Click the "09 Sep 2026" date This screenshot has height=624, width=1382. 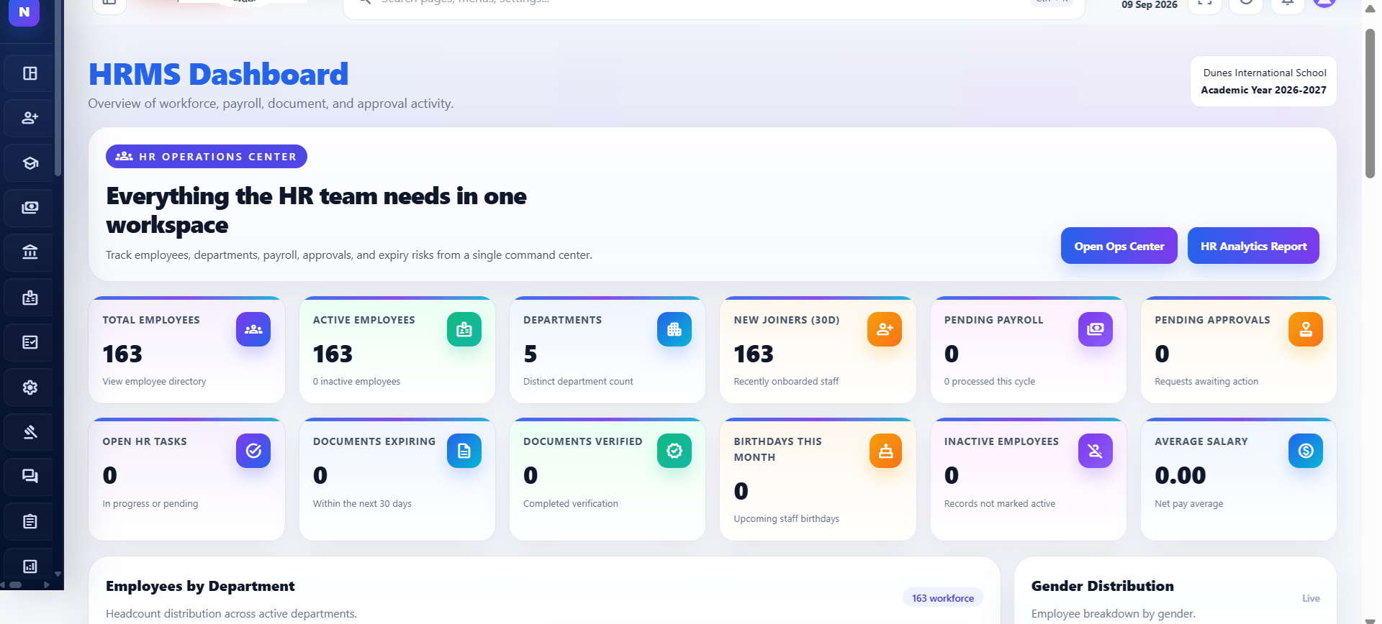click(1150, 5)
